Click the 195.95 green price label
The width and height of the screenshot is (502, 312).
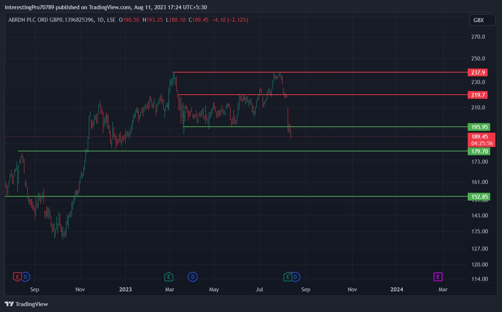[x=479, y=127]
